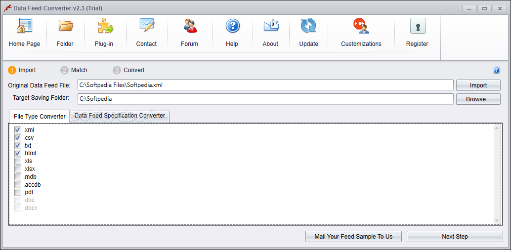Click the small blue help icon near Import button
The height and width of the screenshot is (250, 511).
pyautogui.click(x=496, y=70)
